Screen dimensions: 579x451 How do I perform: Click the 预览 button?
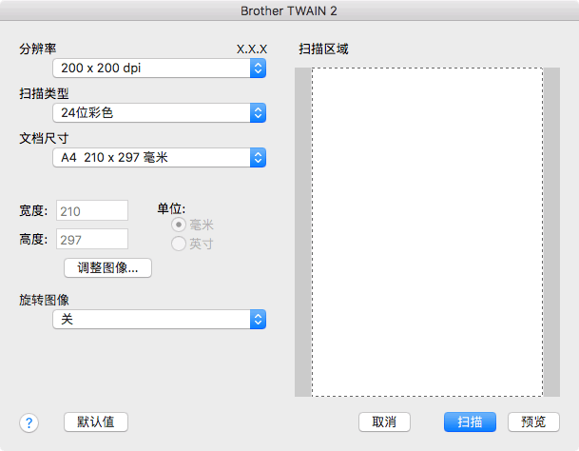click(533, 422)
